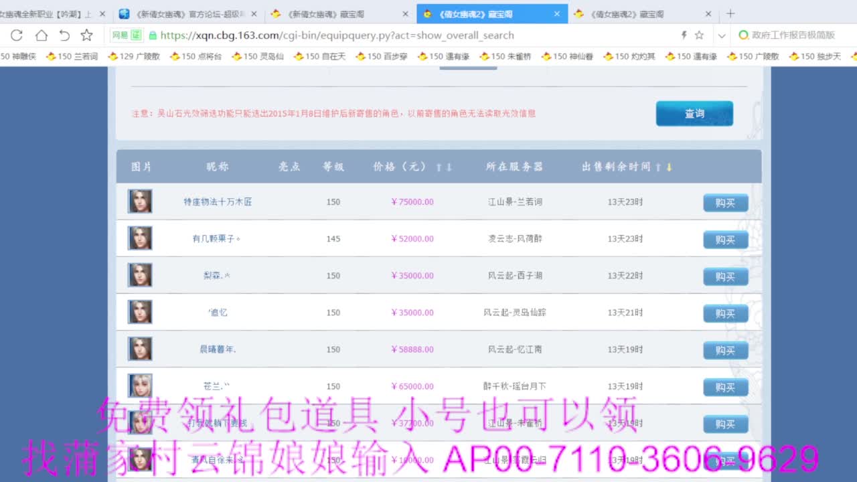Open a new tab with the plus icon
The width and height of the screenshot is (857, 482).
pos(730,13)
